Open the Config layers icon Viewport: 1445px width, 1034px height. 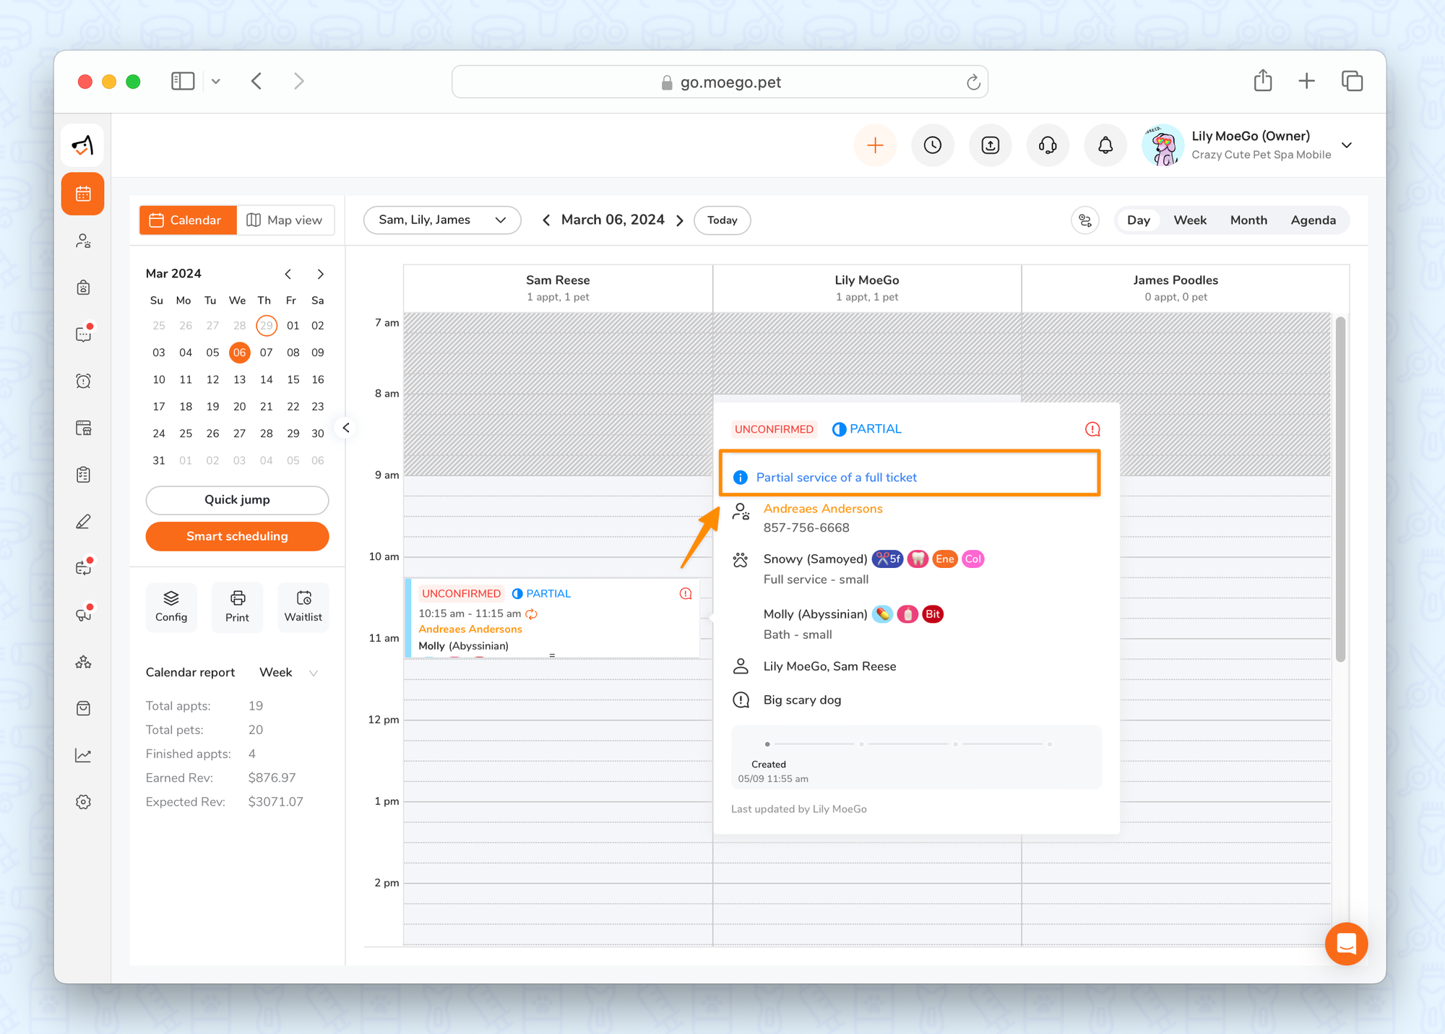[x=171, y=606]
